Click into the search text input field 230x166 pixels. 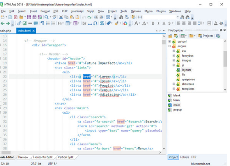pos(160,17)
